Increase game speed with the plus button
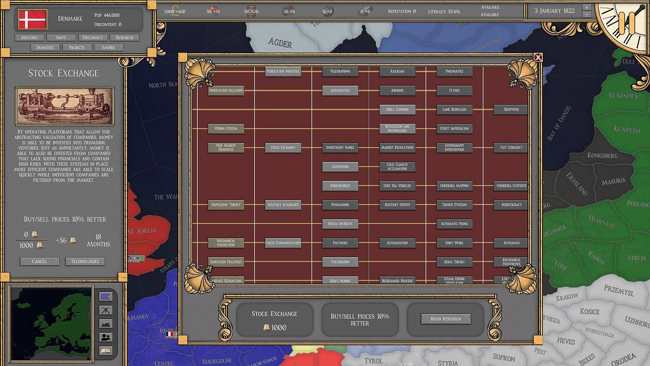This screenshot has width=650, height=366. tap(587, 7)
